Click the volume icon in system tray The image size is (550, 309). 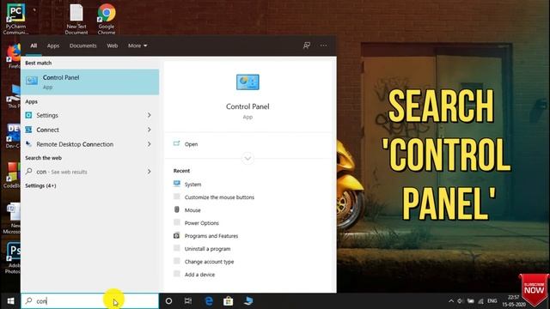(x=461, y=301)
